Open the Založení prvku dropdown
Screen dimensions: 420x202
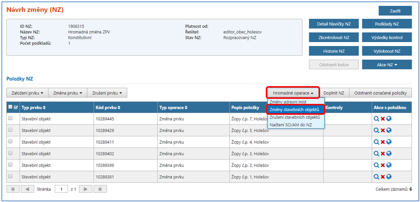(x=27, y=93)
